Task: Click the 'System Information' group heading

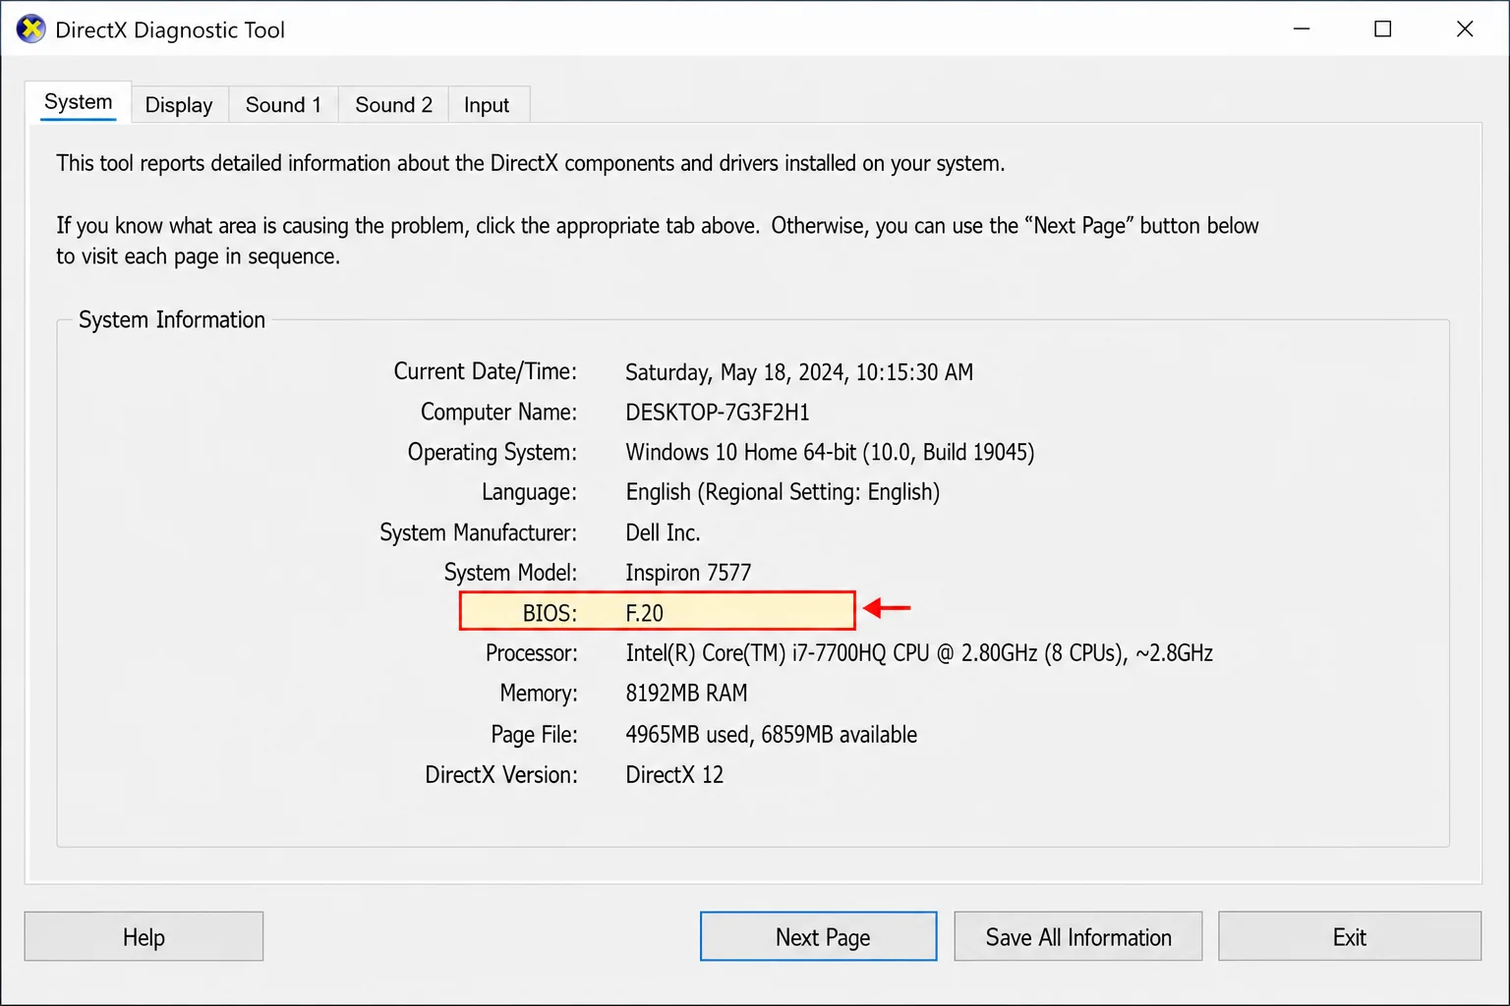Action: pos(172,320)
